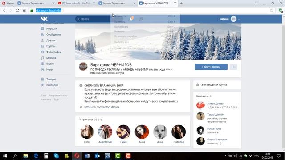
Task: Open the Разработчикам footer link
Action: click(58, 96)
